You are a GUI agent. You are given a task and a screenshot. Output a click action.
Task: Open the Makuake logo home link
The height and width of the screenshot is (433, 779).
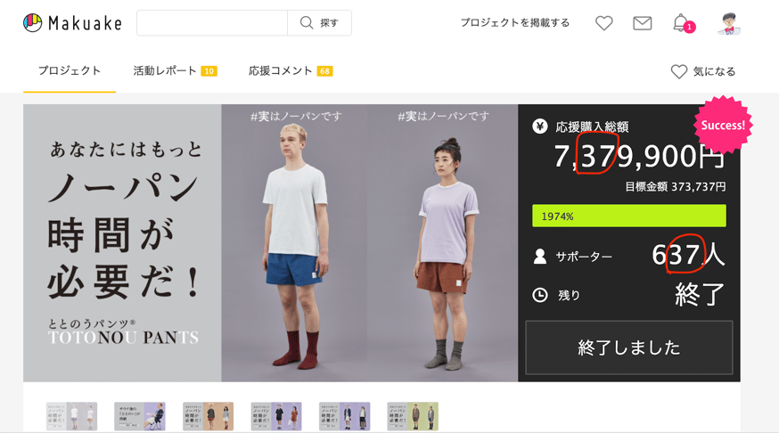point(72,23)
